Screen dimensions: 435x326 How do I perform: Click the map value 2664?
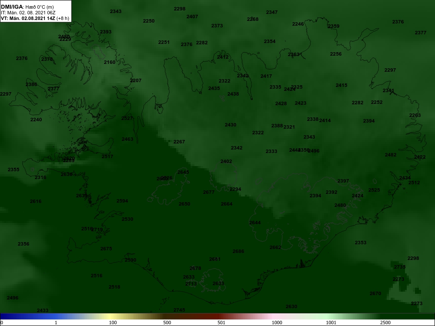[x=227, y=204]
